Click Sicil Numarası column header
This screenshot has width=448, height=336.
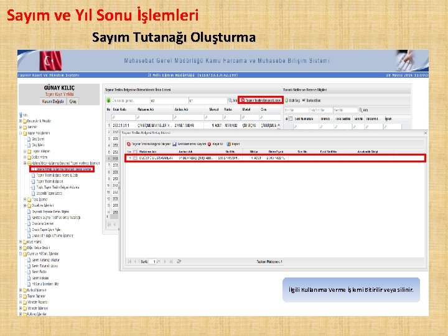click(x=304, y=119)
